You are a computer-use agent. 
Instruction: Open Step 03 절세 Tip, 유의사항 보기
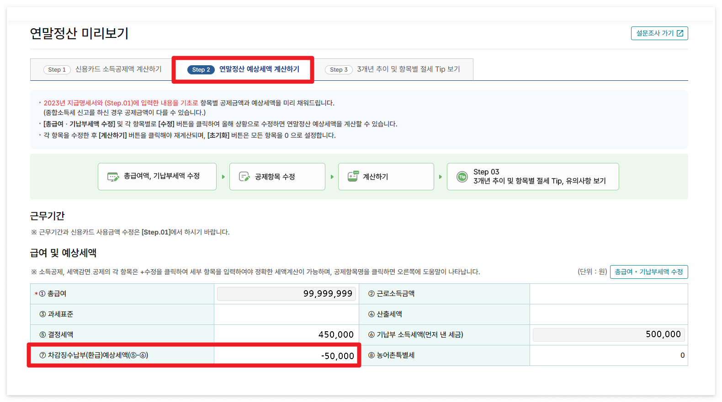[533, 177]
